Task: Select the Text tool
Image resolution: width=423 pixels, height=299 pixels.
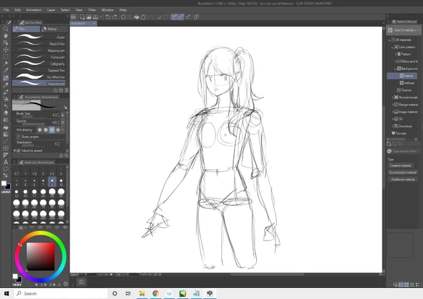Action: pyautogui.click(x=6, y=162)
